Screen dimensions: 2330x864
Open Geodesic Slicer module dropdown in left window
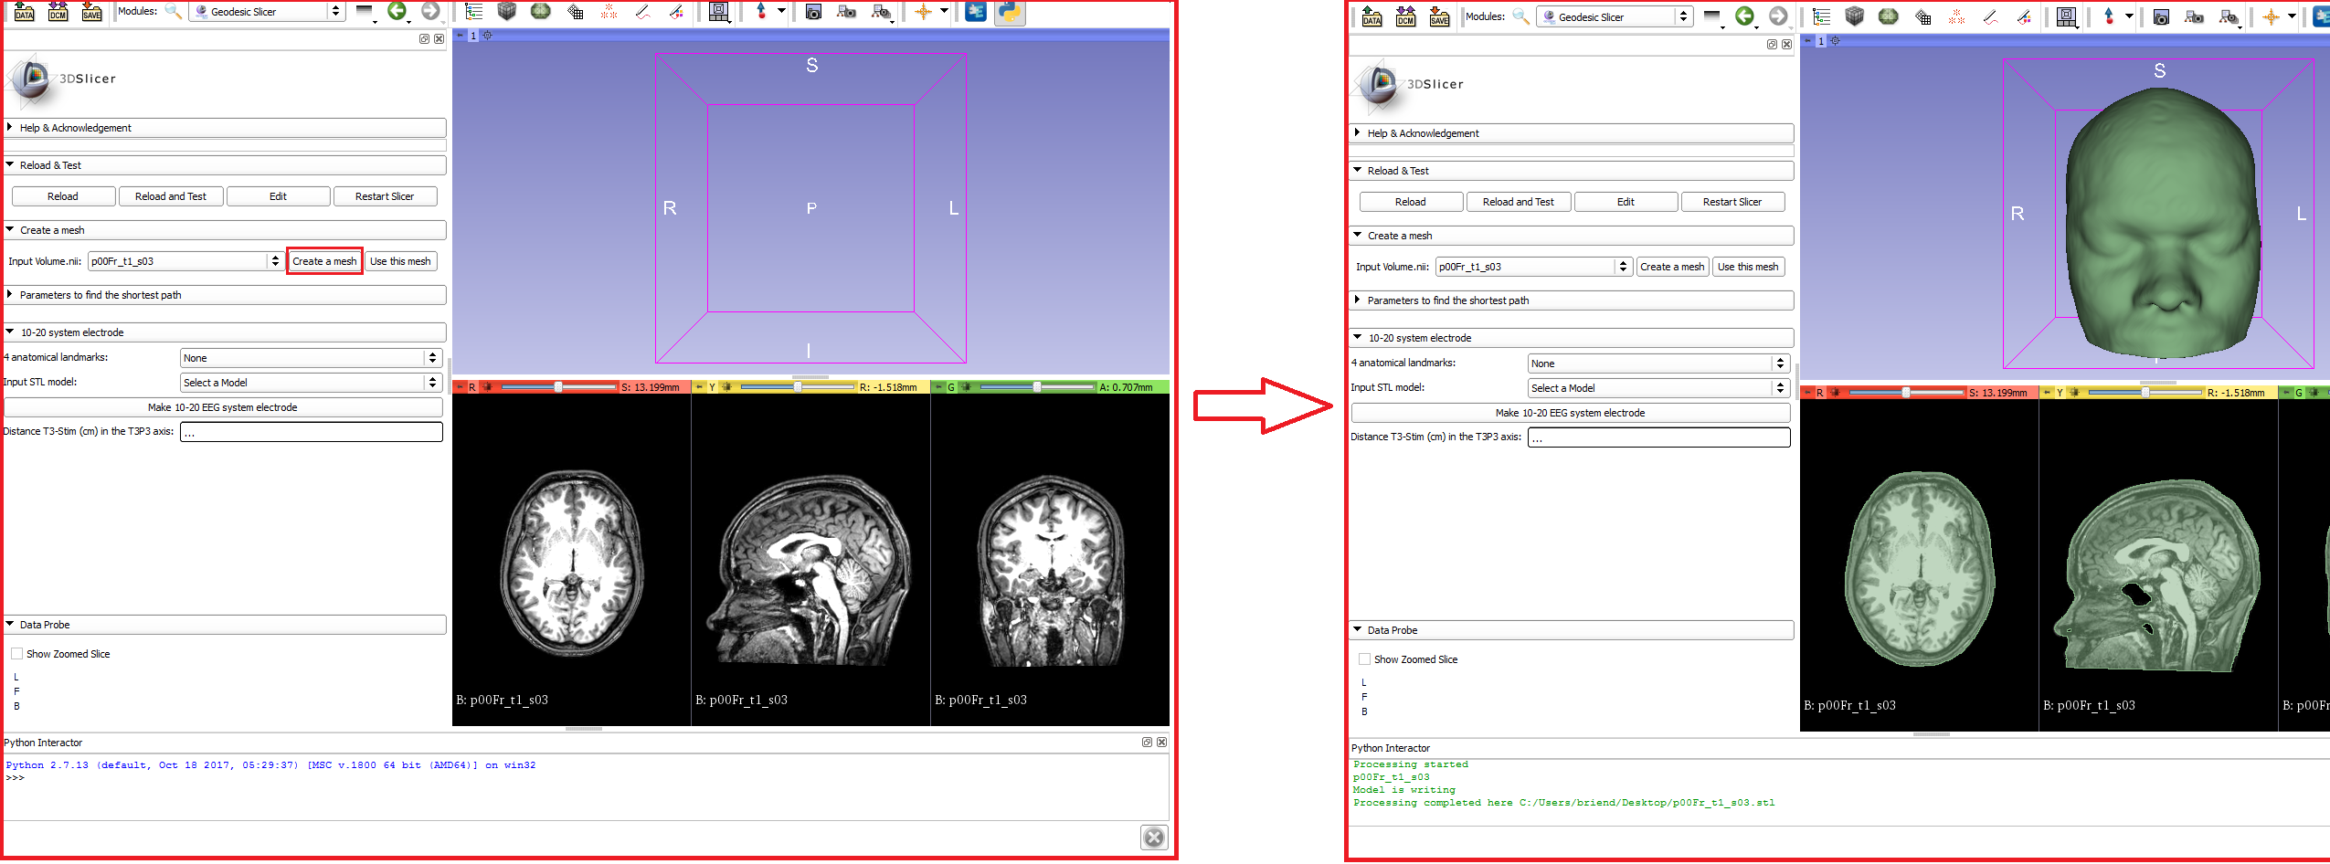point(267,12)
